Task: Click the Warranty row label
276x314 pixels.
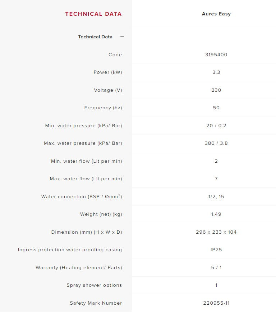Action: click(x=79, y=267)
